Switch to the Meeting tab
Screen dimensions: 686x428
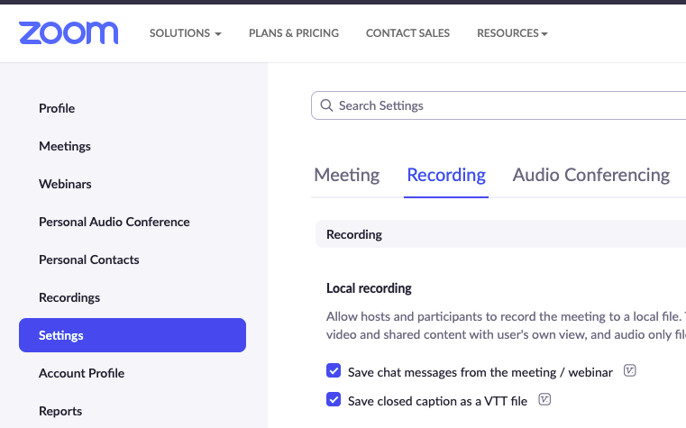click(346, 175)
